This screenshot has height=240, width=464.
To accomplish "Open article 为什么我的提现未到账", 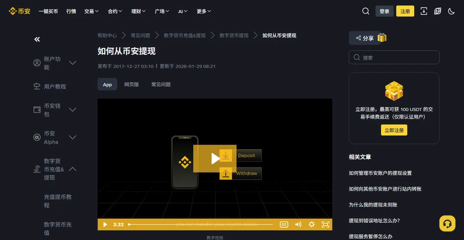I will coord(373,205).
